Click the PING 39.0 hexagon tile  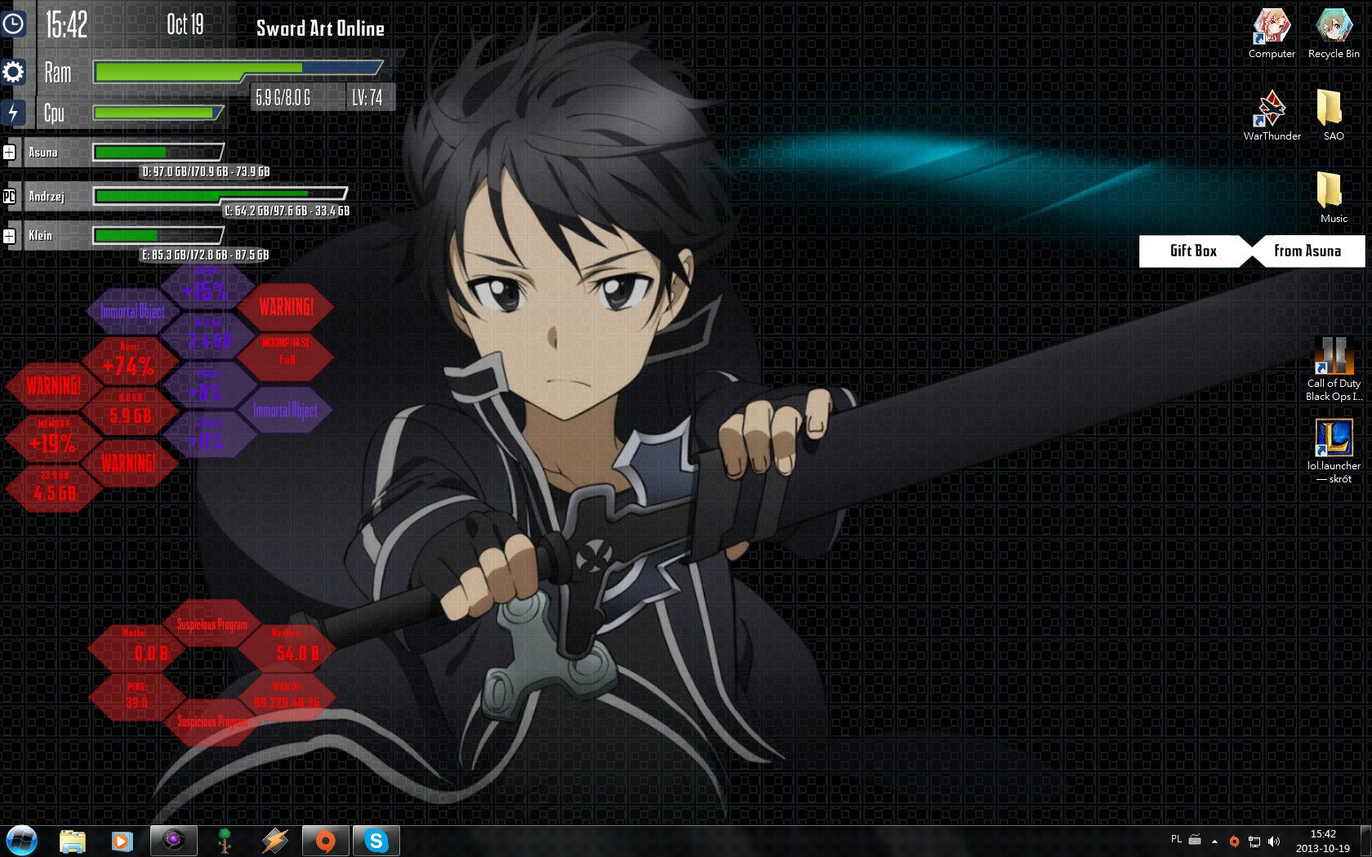[137, 697]
